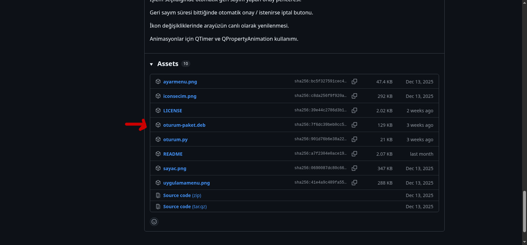Copy SHA256 hash for oturum-paket.deb
This screenshot has width=527, height=245.
tap(354, 125)
